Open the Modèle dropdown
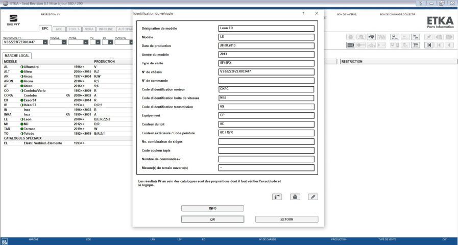 [x=64, y=42]
